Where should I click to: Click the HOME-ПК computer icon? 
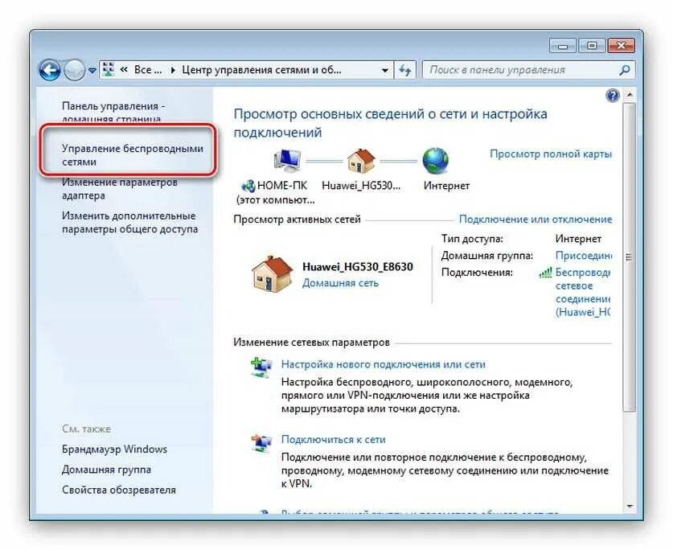point(287,160)
